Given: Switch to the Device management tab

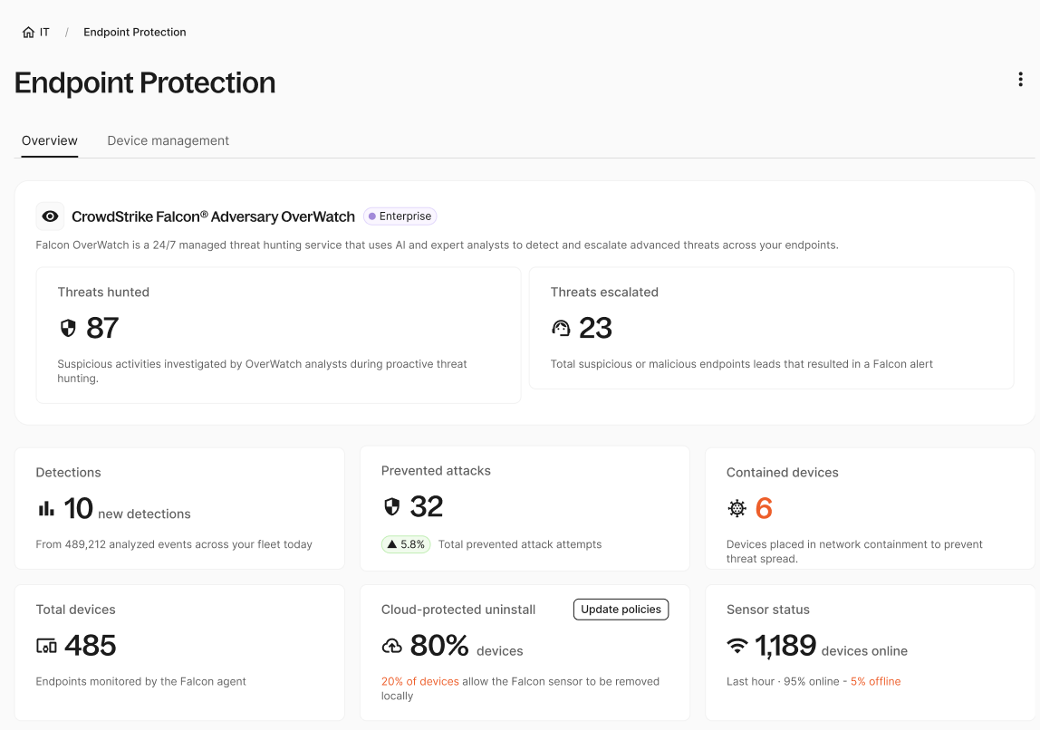Looking at the screenshot, I should point(168,141).
